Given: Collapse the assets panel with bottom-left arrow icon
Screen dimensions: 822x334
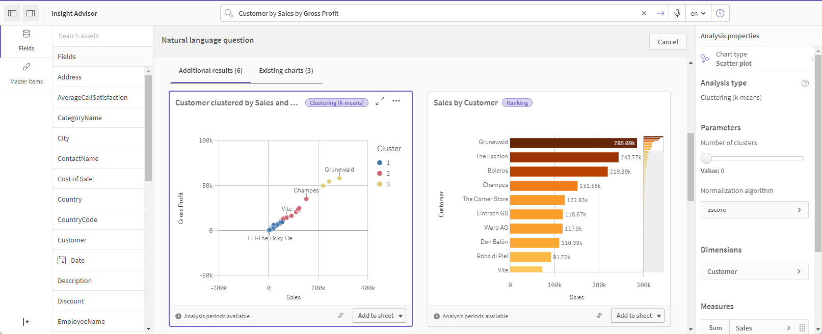Looking at the screenshot, I should 26,322.
